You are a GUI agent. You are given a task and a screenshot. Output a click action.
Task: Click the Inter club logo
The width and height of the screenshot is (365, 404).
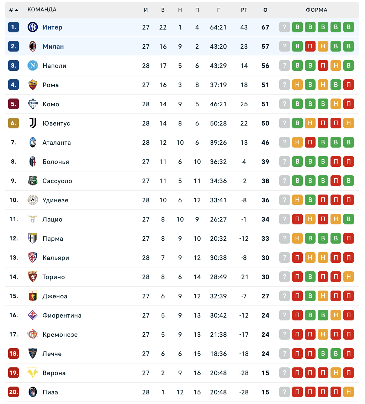[33, 27]
